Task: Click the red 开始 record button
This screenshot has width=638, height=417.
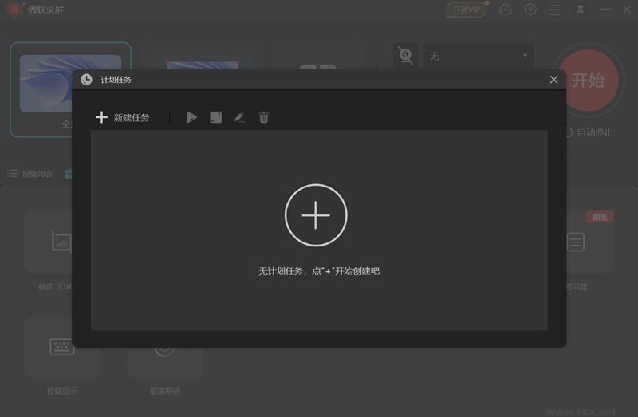Action: pos(588,81)
